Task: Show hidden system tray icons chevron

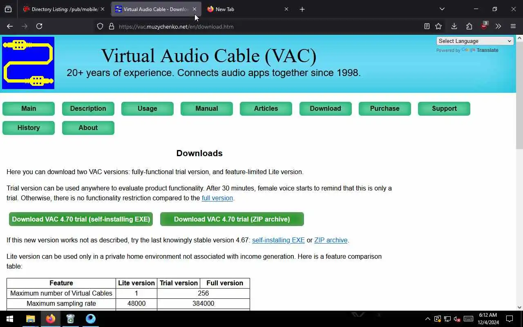Action: tap(427, 319)
